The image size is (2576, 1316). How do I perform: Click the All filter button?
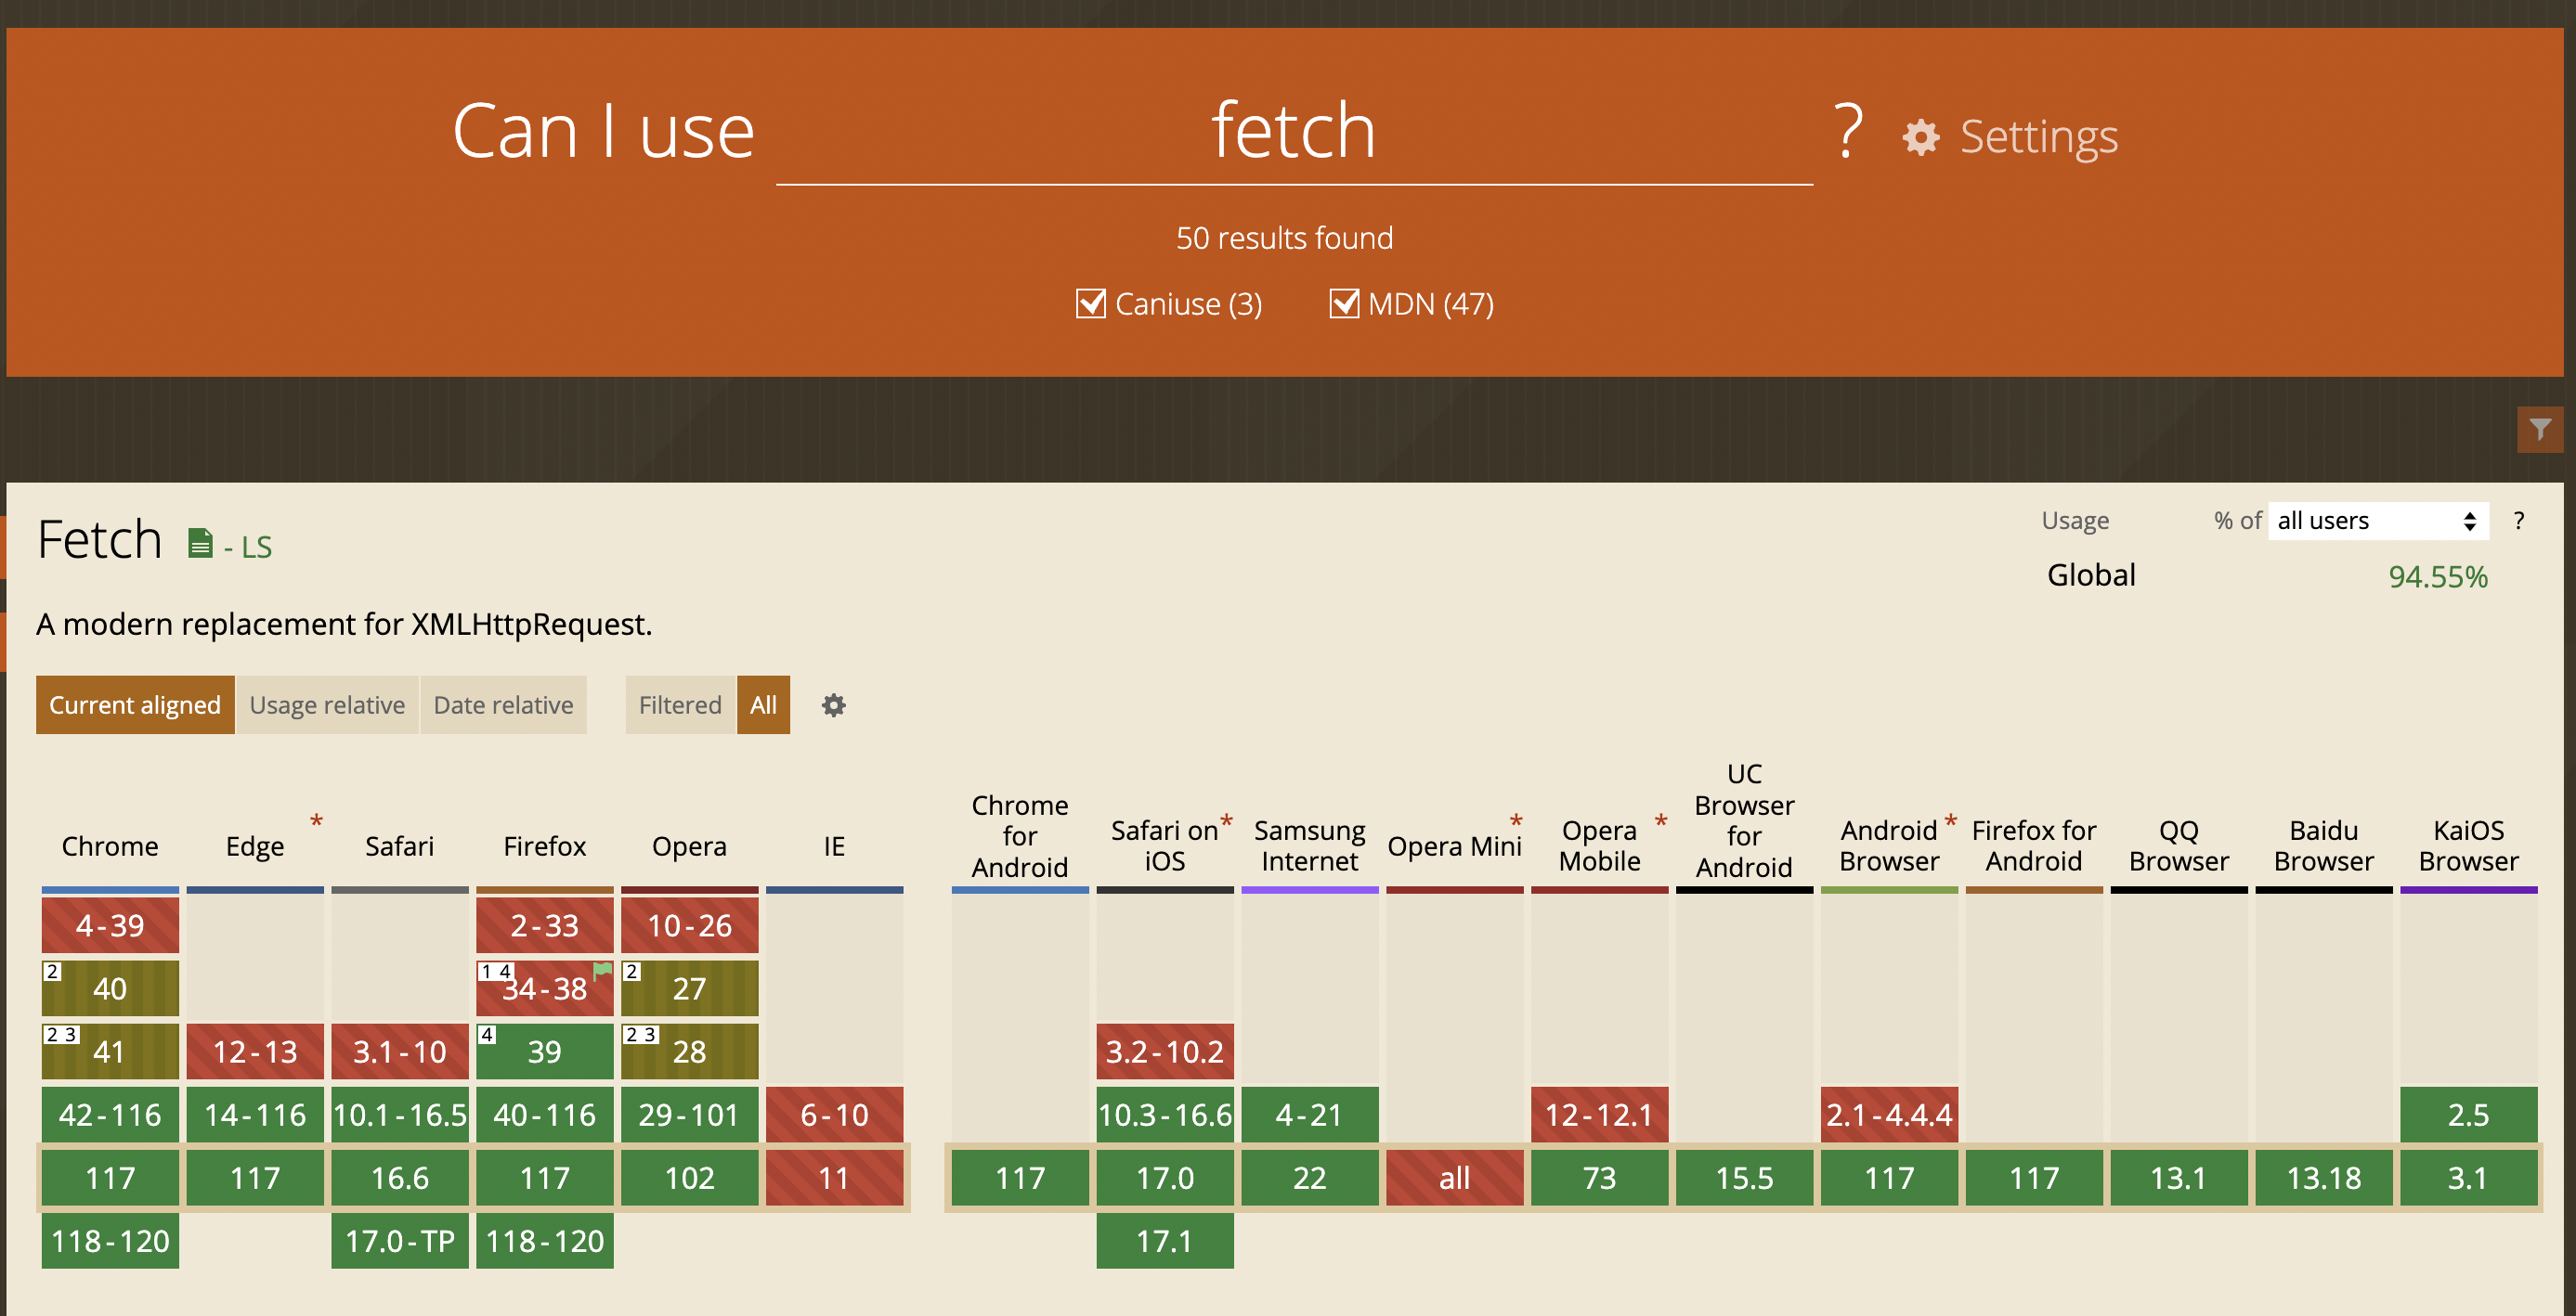tap(764, 705)
